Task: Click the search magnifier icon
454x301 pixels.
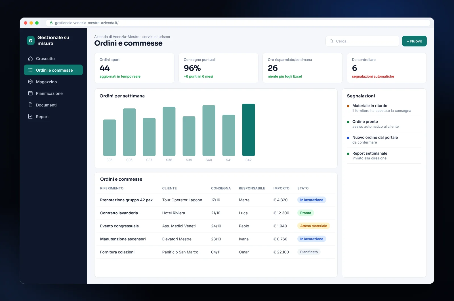Action: [331, 41]
